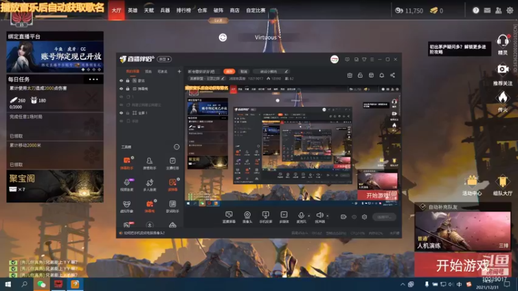Click 开始游戏 start game button in the game

[463, 265]
